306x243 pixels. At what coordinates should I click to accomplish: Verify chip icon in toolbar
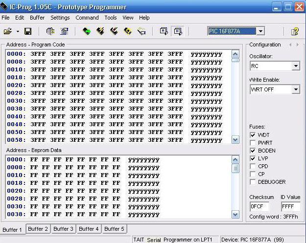141,31
